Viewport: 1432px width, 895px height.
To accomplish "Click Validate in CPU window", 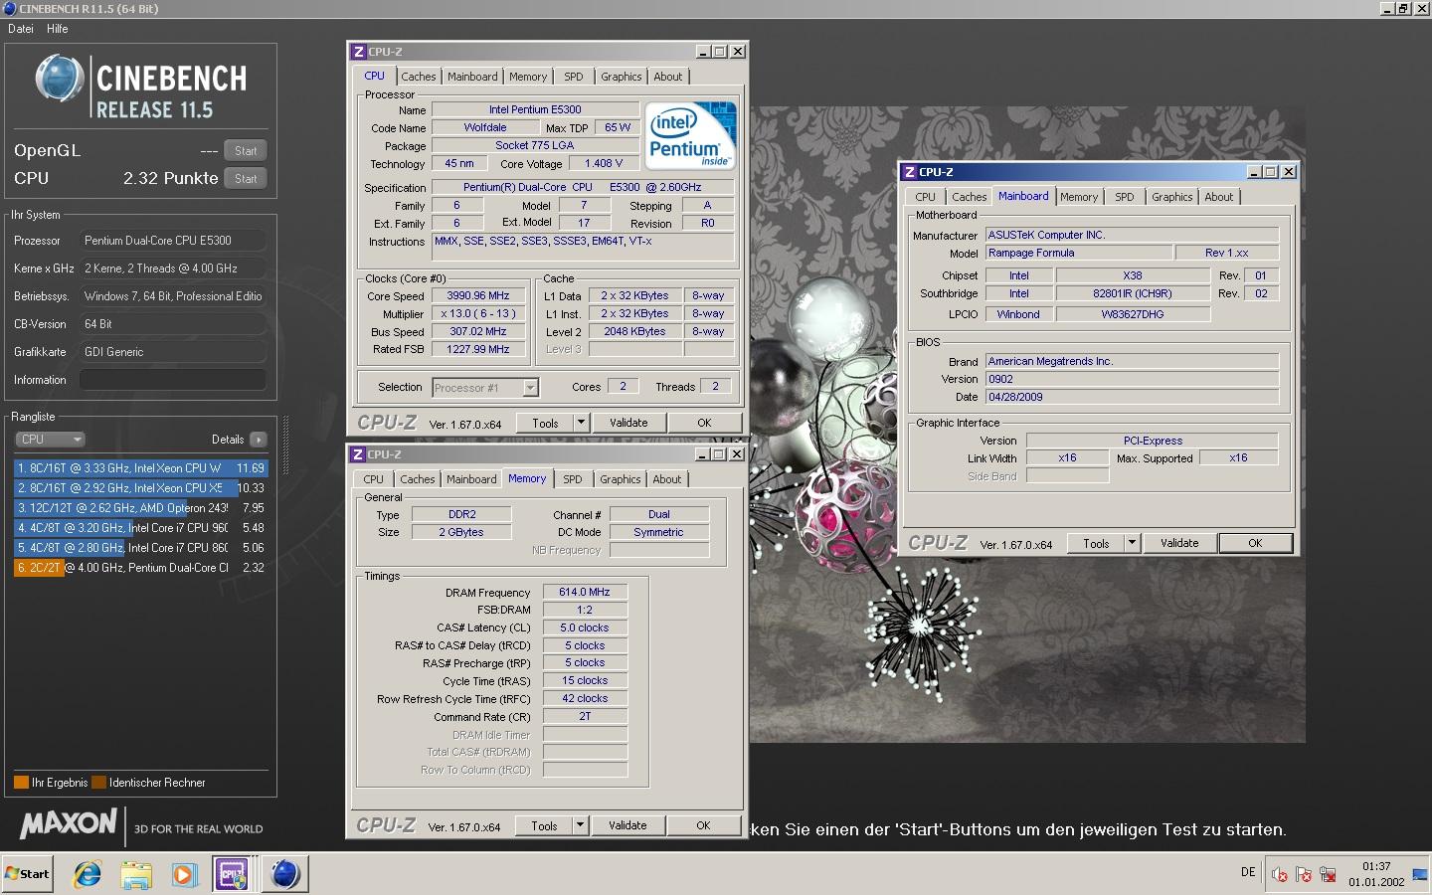I will click(x=628, y=424).
